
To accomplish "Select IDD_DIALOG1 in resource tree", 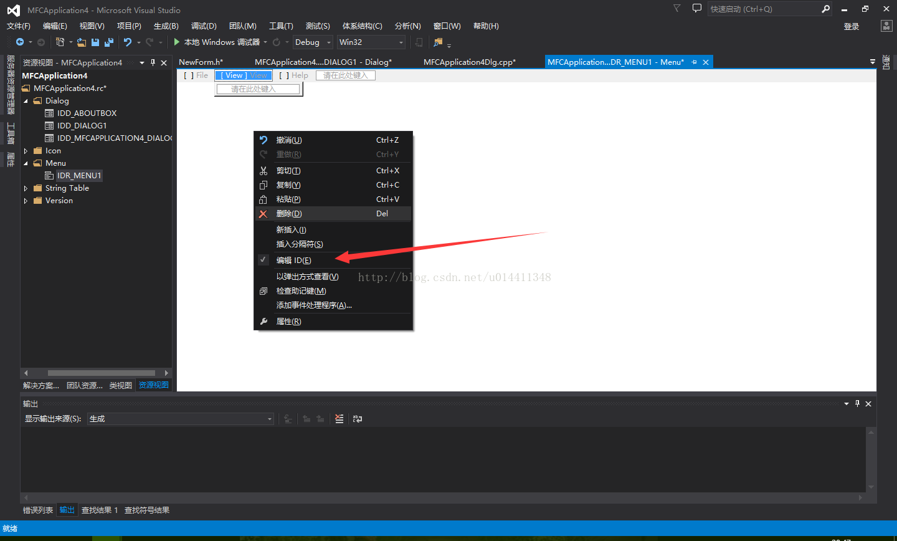I will coord(82,125).
